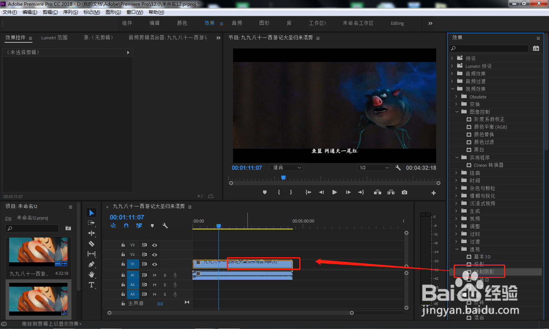
Task: Open the Effects panel menu icon
Action: pos(538,38)
